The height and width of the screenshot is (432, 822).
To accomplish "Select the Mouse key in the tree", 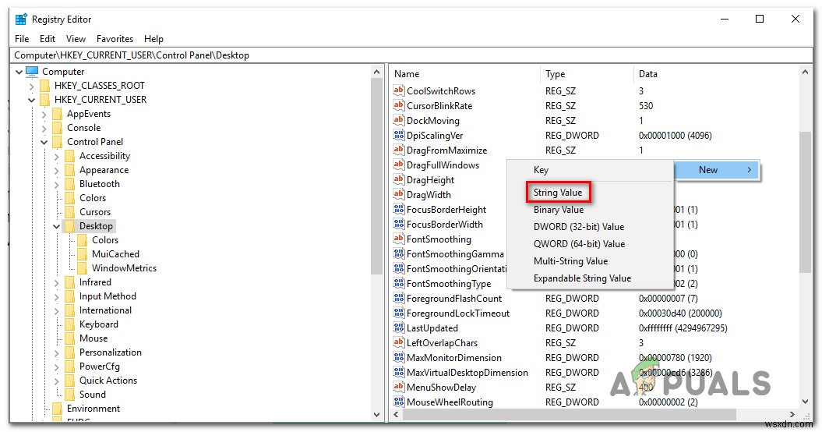I will click(93, 338).
